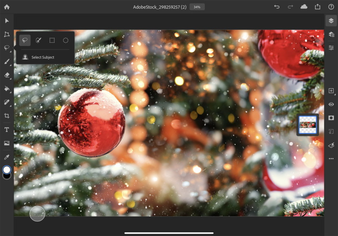The height and width of the screenshot is (236, 338).
Task: Select the Eyedropper tool
Action: 7,157
